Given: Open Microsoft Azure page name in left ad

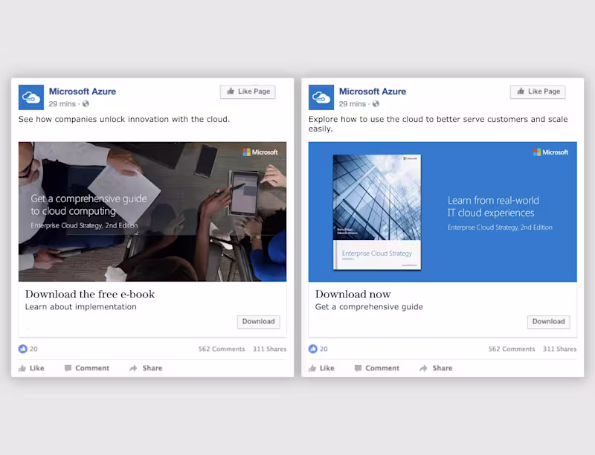Looking at the screenshot, I should [x=83, y=91].
